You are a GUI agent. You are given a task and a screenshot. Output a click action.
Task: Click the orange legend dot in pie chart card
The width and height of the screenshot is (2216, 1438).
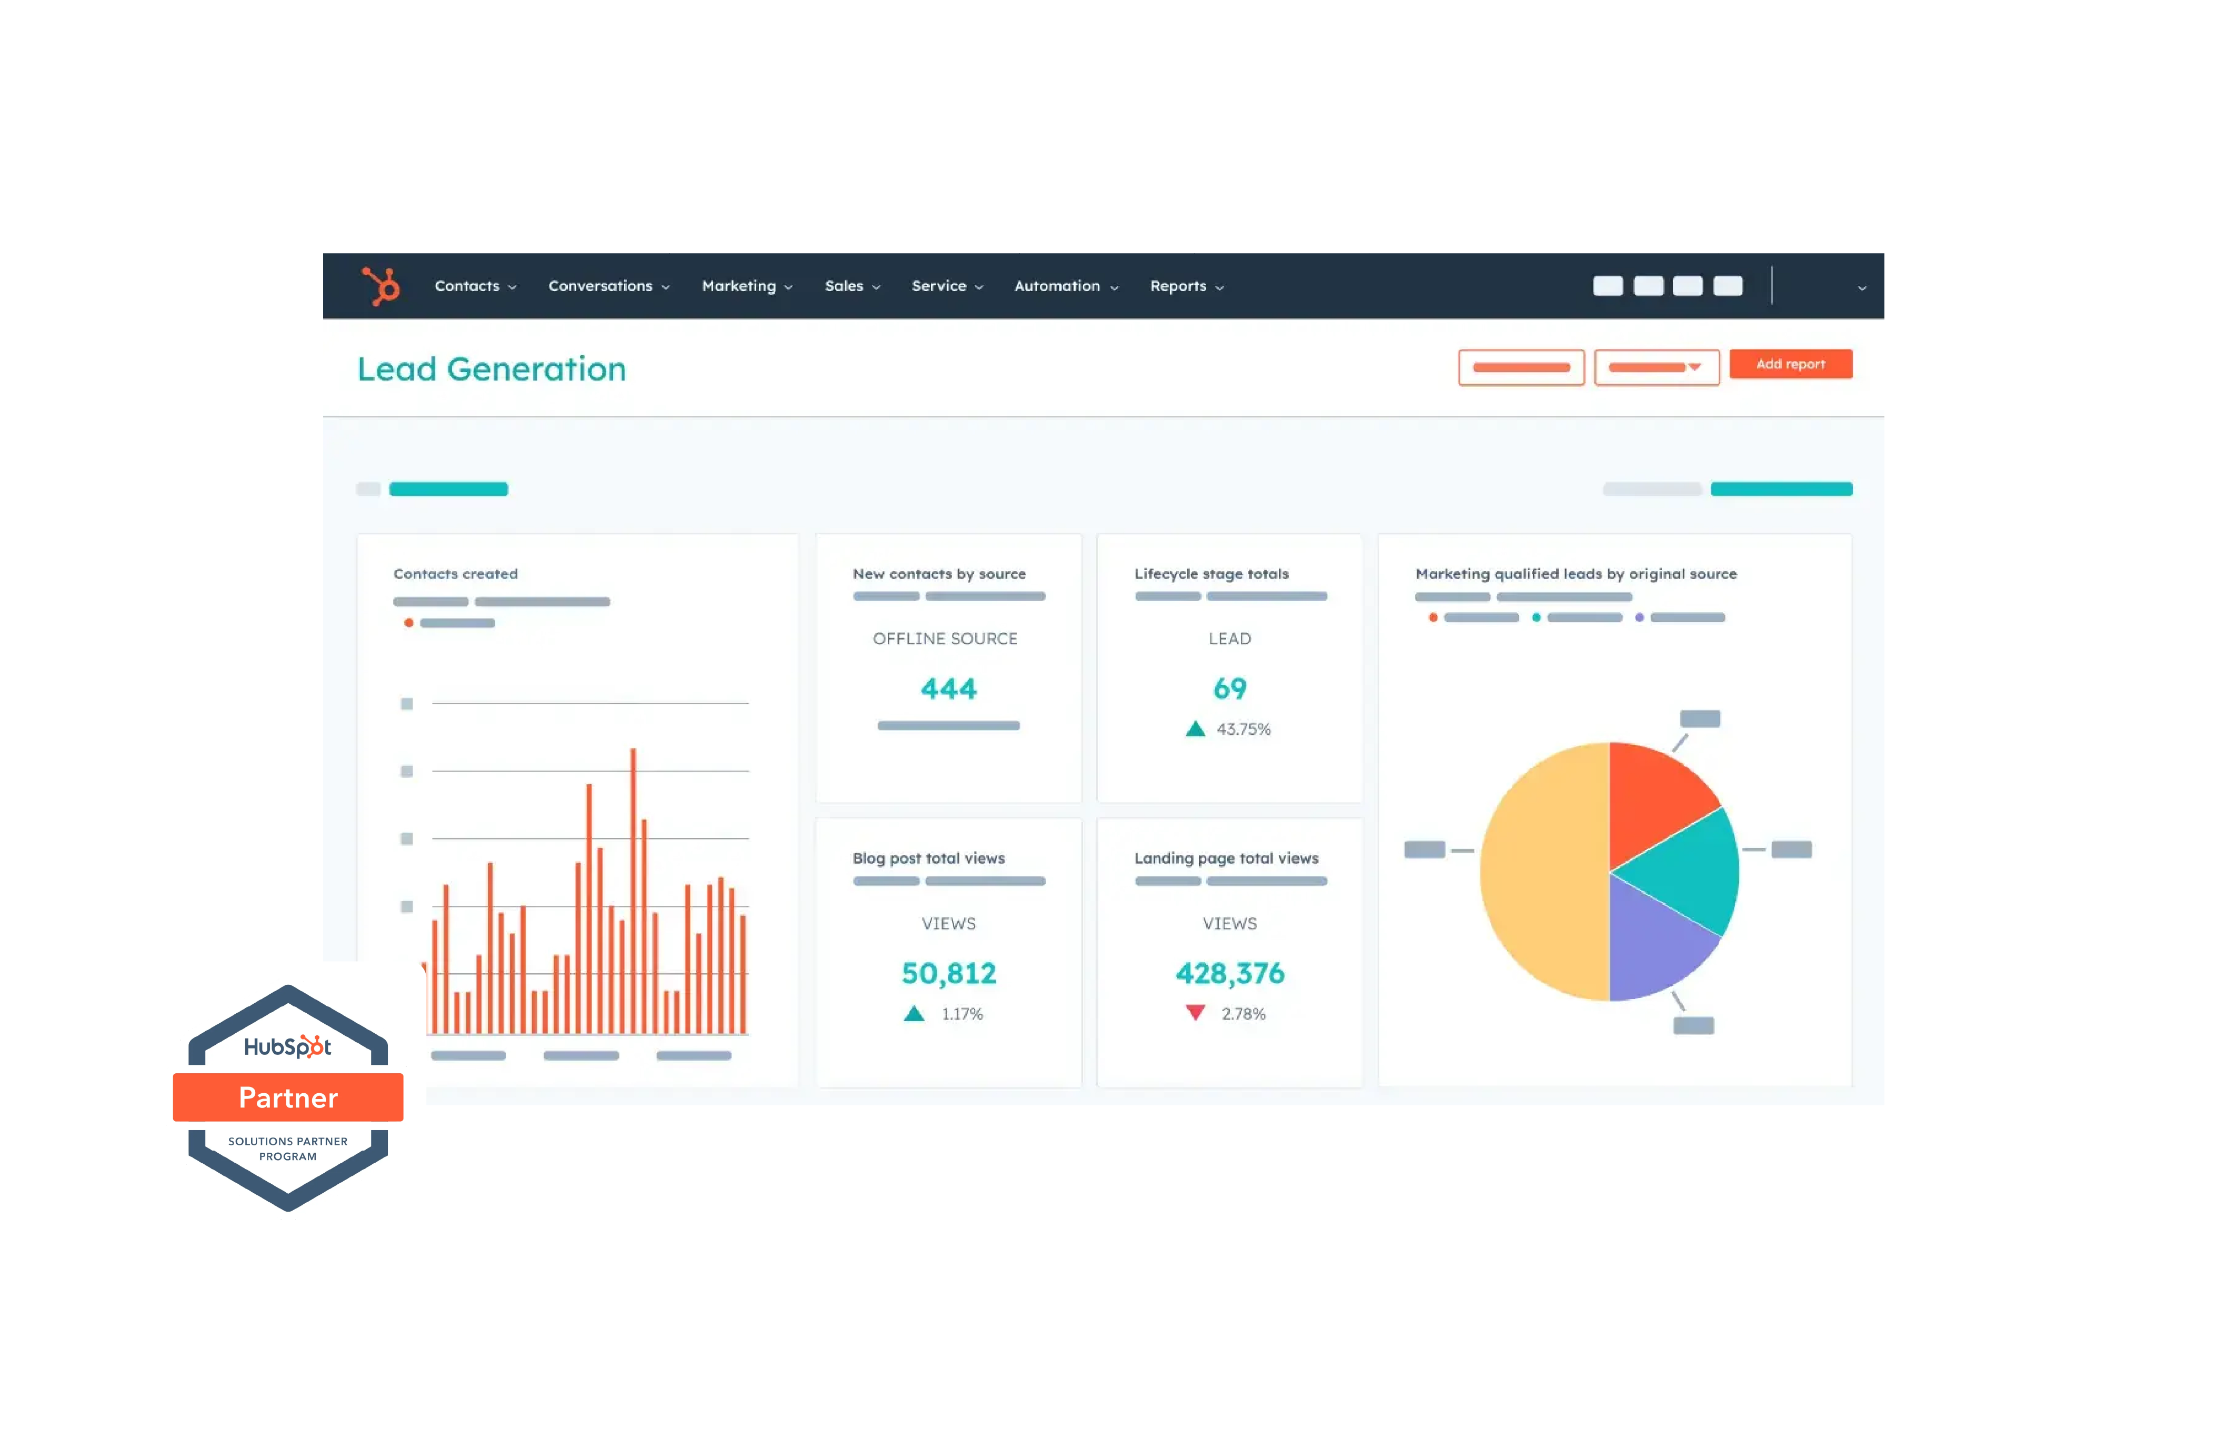click(x=1432, y=617)
